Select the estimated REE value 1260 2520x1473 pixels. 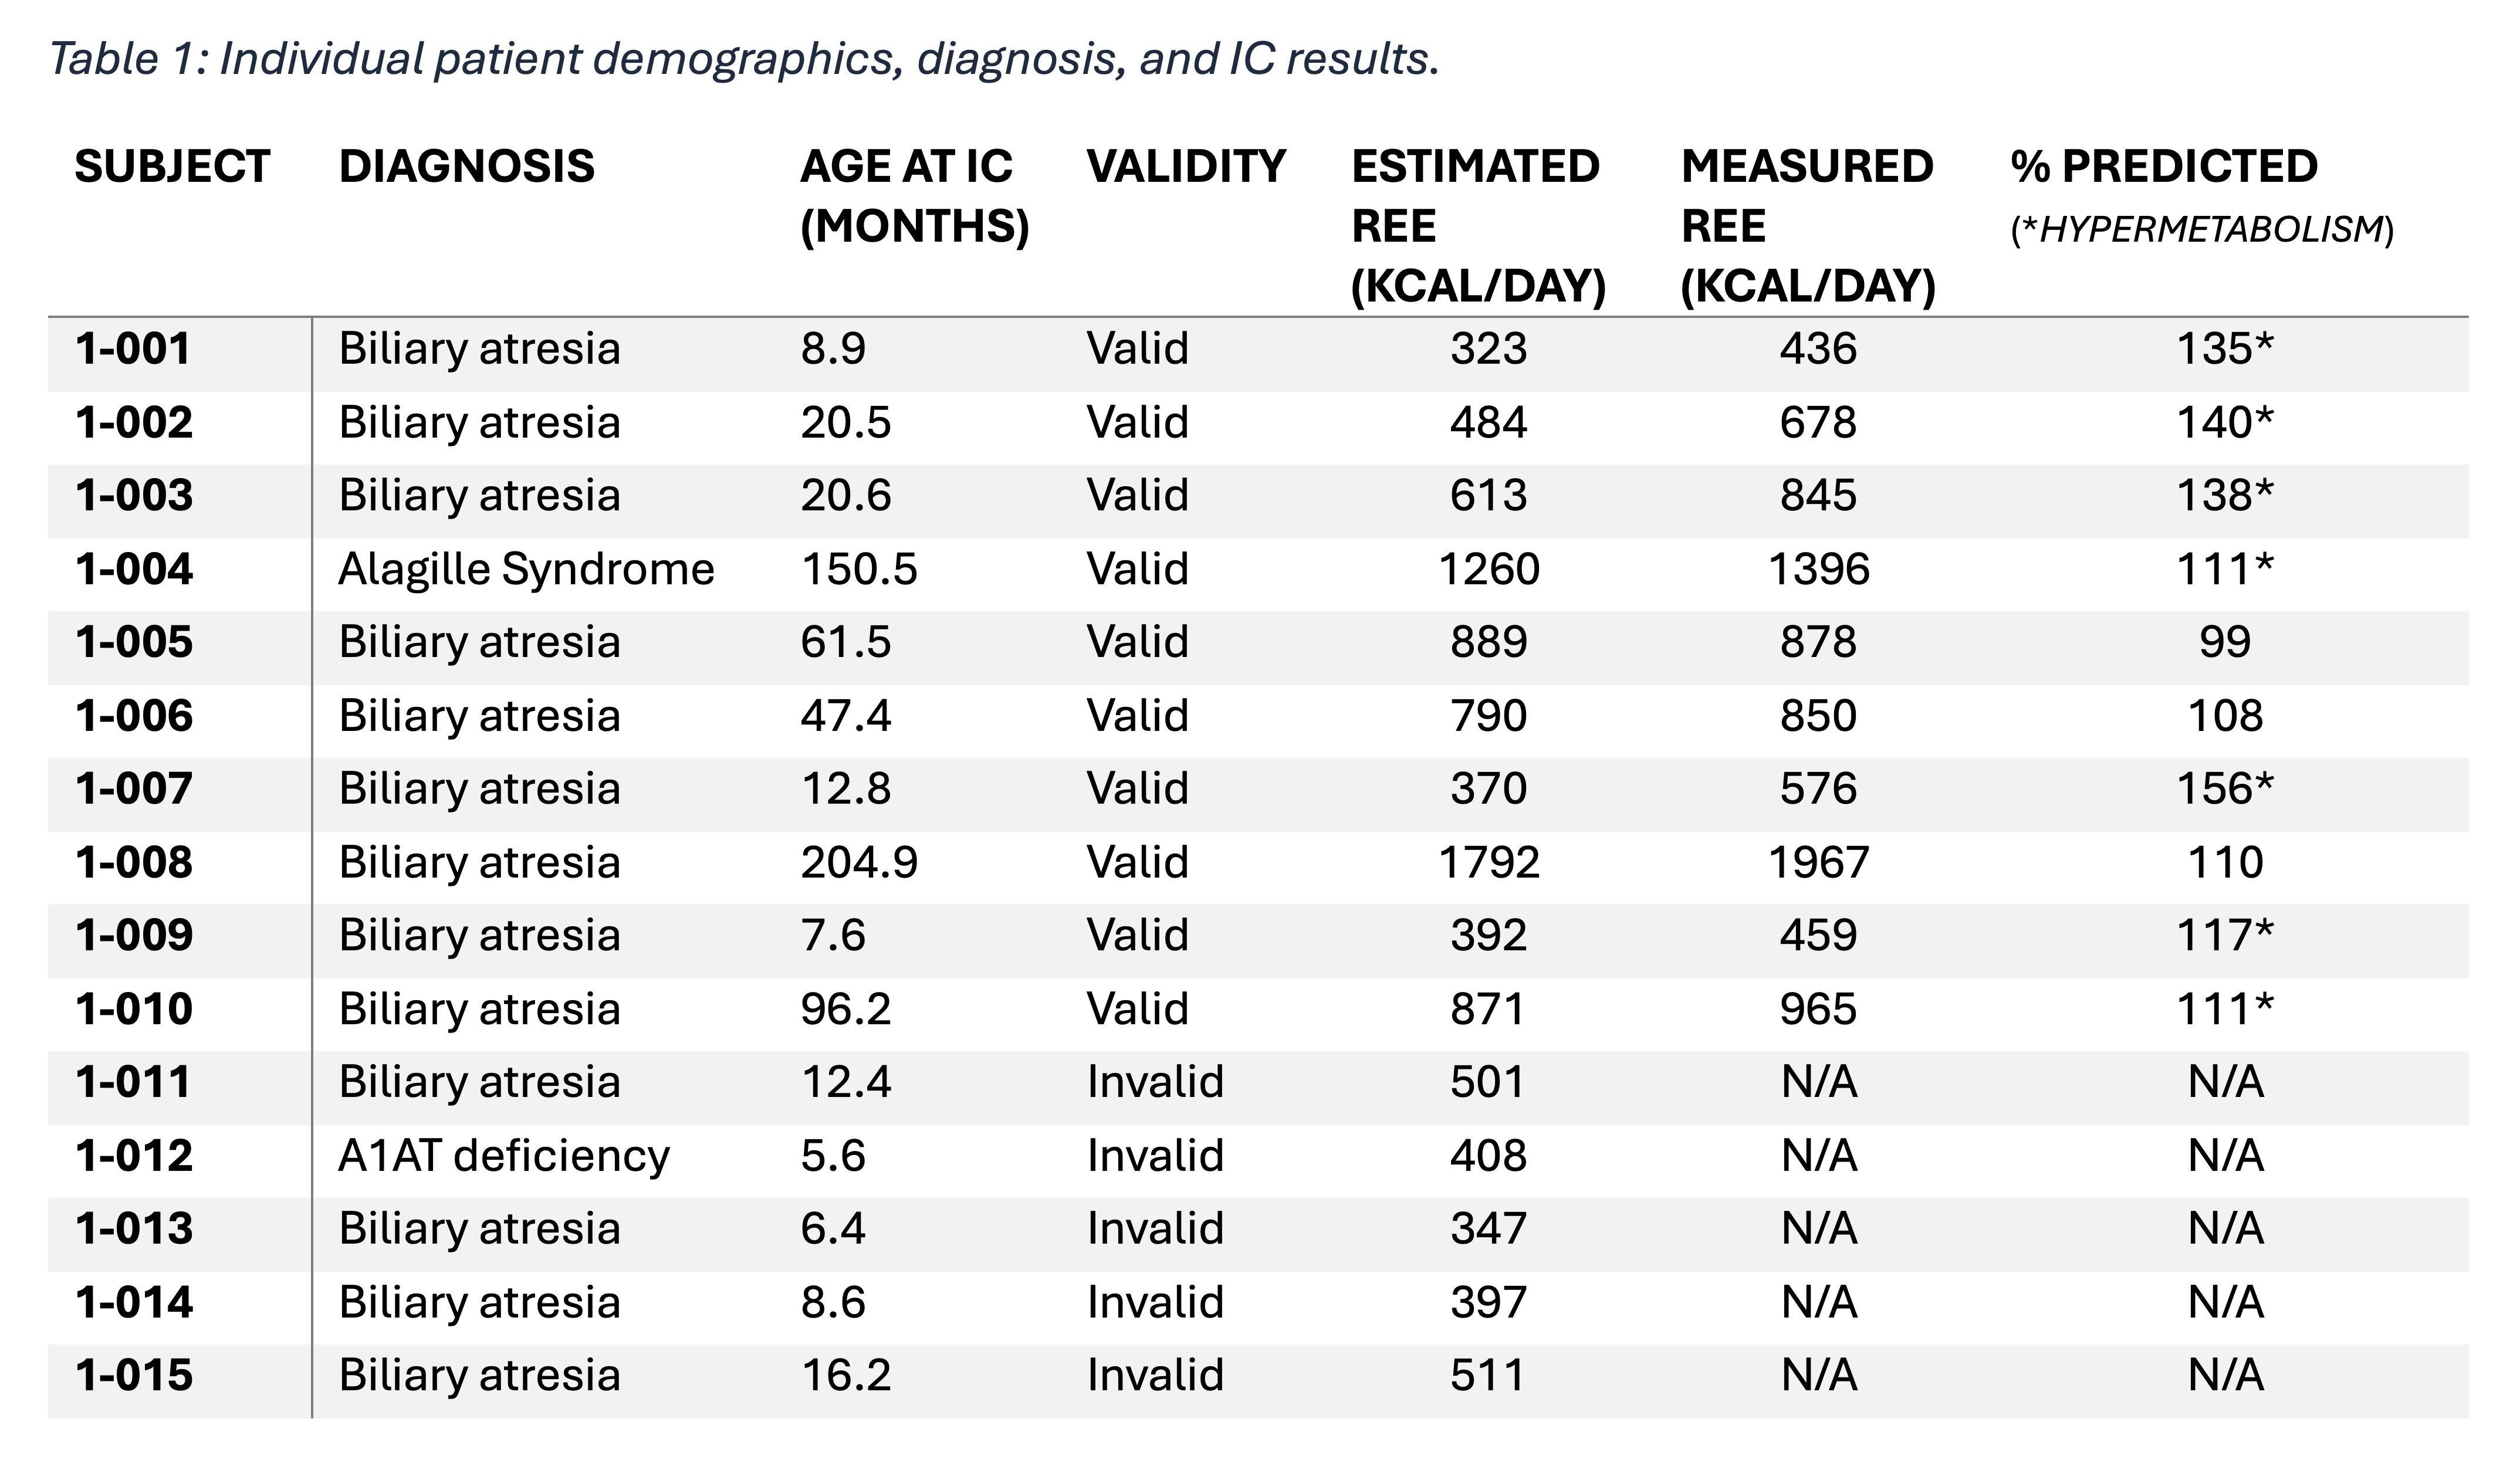tap(1489, 569)
